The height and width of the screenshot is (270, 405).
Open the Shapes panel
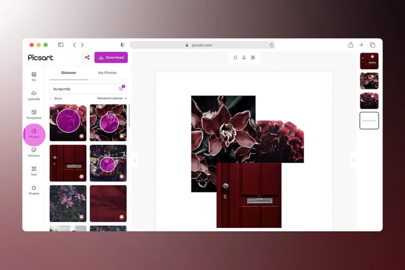coord(34,190)
